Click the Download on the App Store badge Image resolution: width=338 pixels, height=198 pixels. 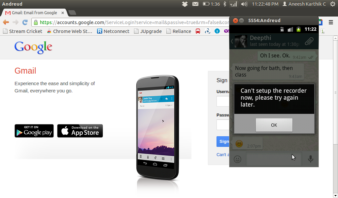coord(80,131)
